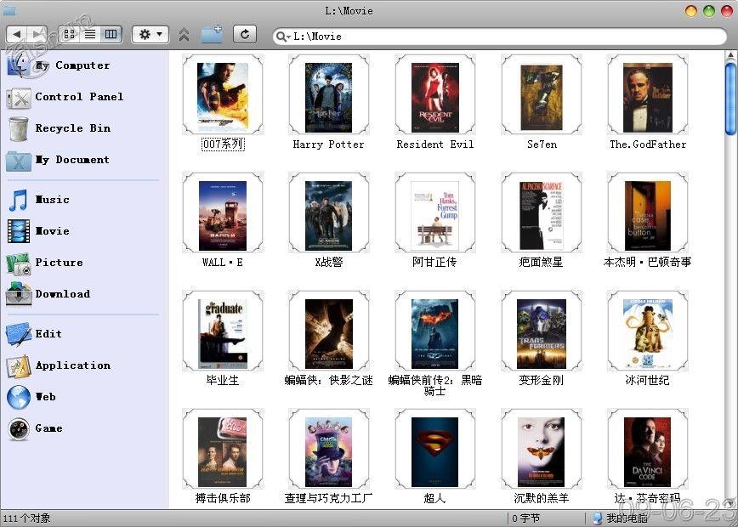Create a new folder
This screenshot has height=527, width=738.
(x=212, y=34)
